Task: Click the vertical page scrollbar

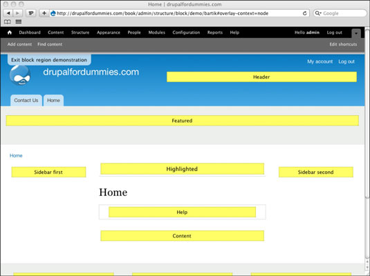Action: (367, 150)
